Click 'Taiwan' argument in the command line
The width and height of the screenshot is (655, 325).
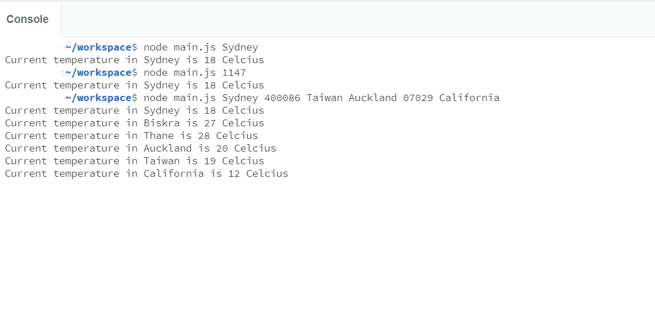pos(325,98)
